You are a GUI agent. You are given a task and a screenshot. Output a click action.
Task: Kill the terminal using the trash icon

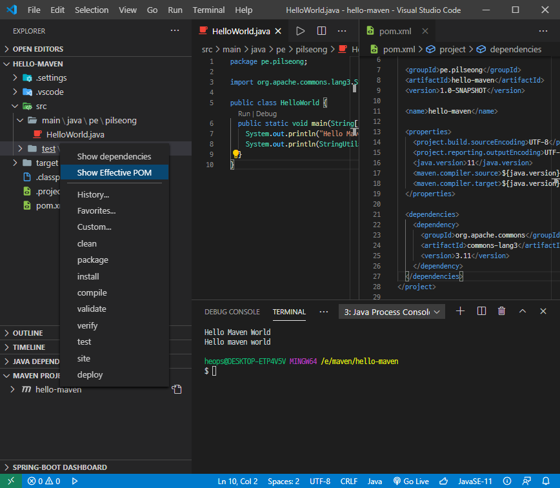pyautogui.click(x=501, y=311)
